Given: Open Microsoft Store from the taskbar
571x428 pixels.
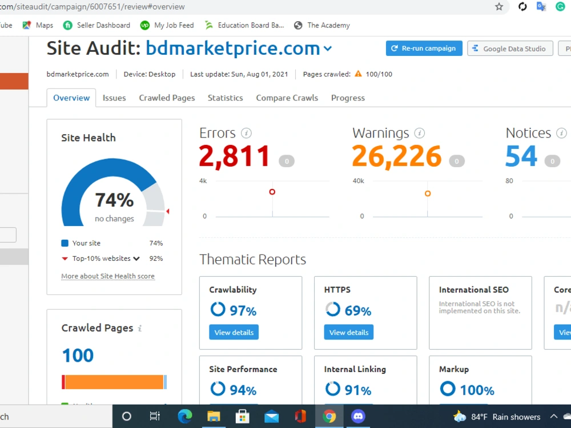Looking at the screenshot, I should [242, 416].
